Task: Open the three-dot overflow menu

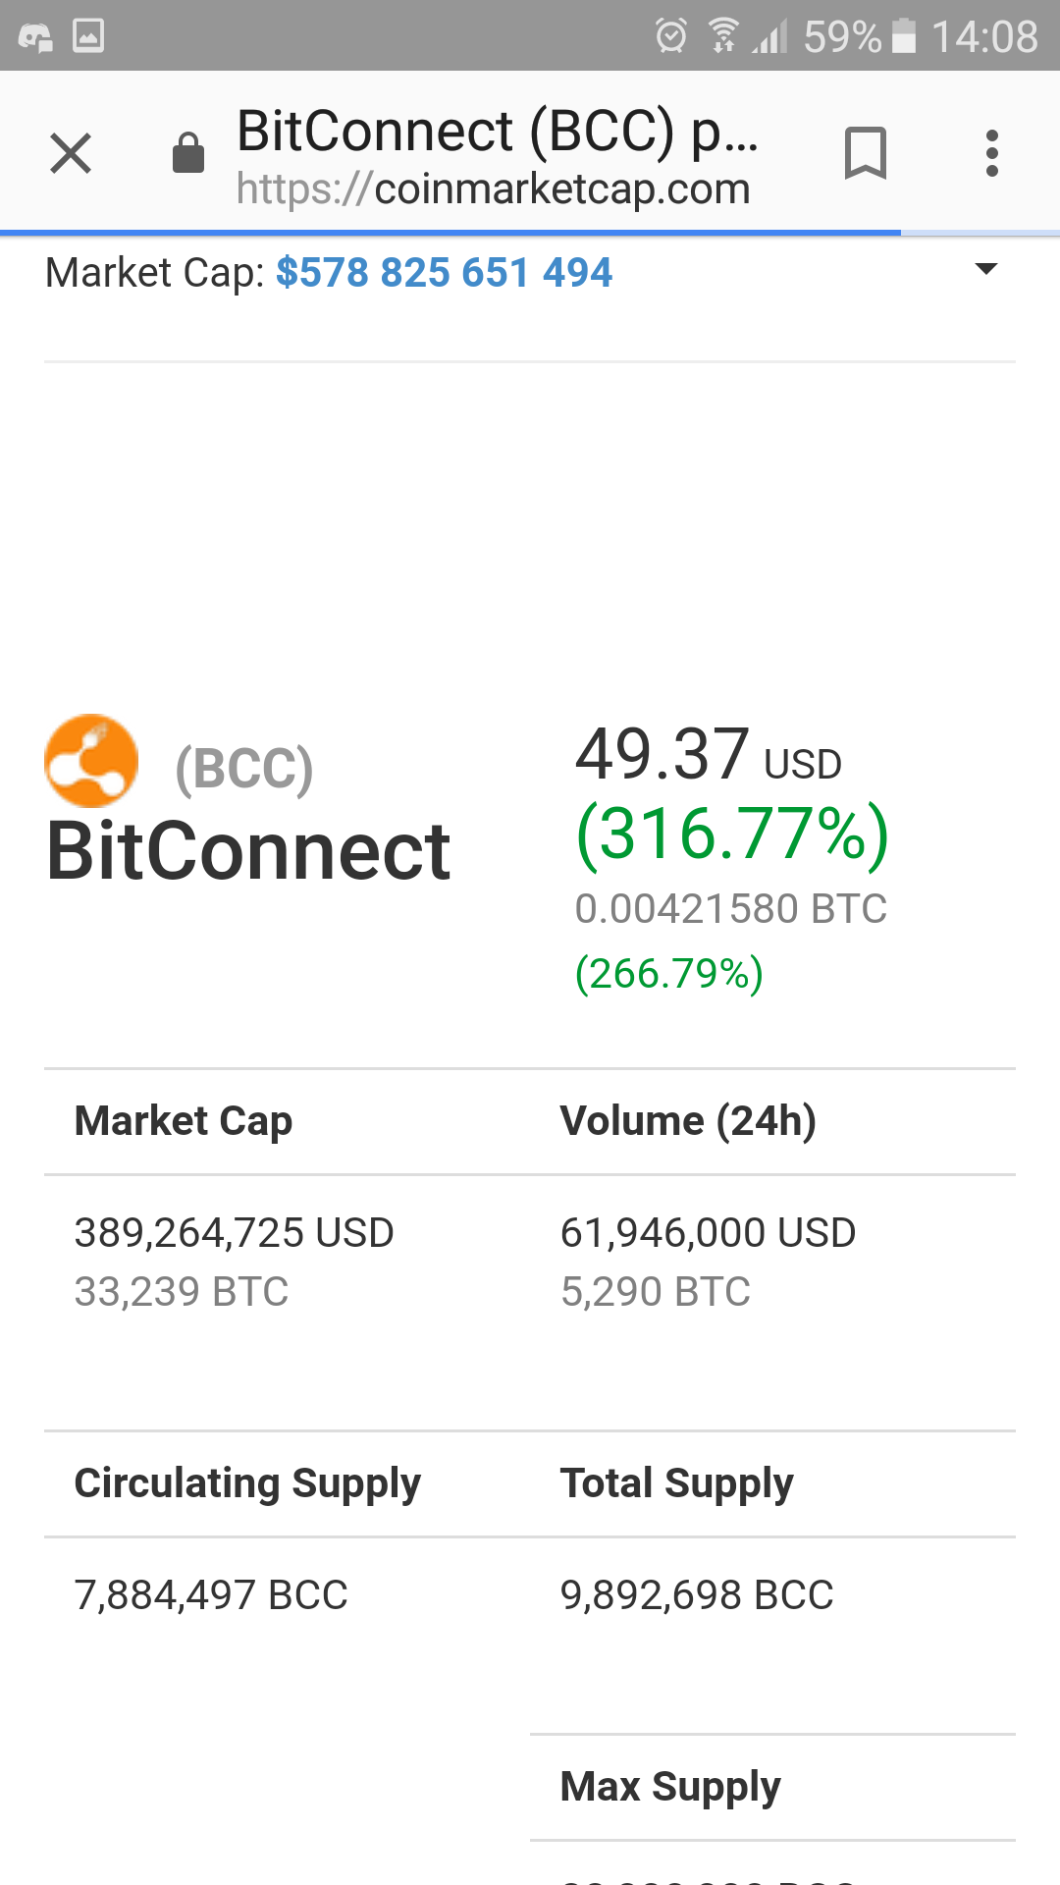Action: (x=992, y=154)
